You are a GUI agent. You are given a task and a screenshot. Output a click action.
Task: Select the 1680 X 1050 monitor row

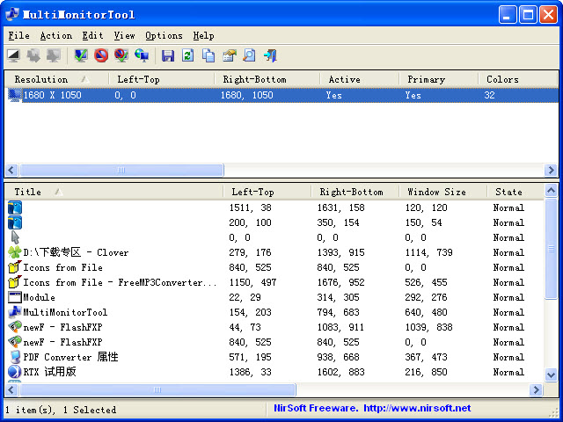click(53, 95)
